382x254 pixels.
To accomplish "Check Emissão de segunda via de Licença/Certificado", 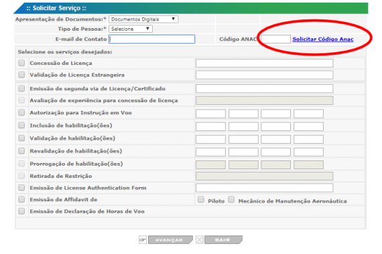I will [x=21, y=88].
